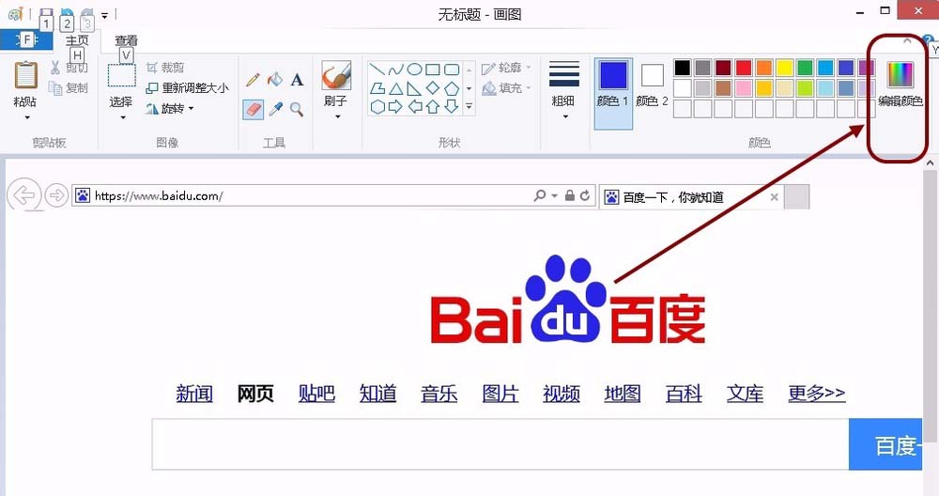This screenshot has width=939, height=496.
Task: Choose the Right arrow shape
Action: [x=395, y=107]
